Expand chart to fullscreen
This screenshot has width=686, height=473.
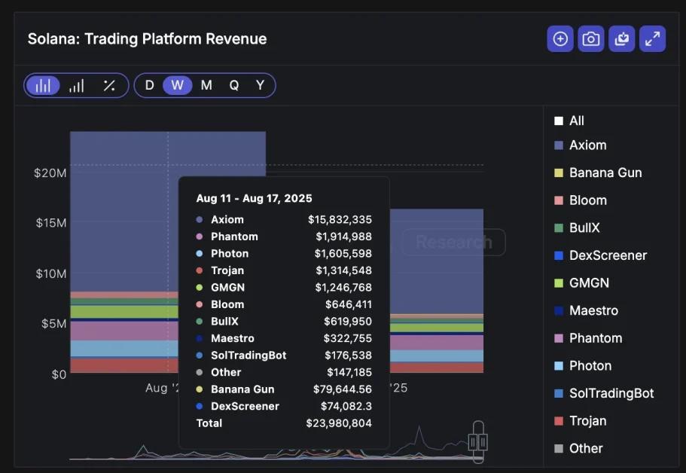pyautogui.click(x=652, y=39)
